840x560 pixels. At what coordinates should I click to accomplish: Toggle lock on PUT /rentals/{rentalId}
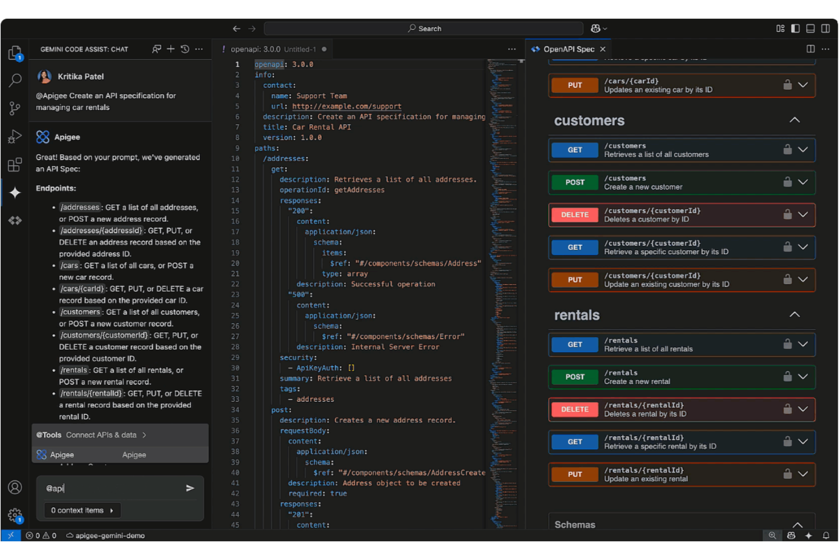(x=787, y=474)
